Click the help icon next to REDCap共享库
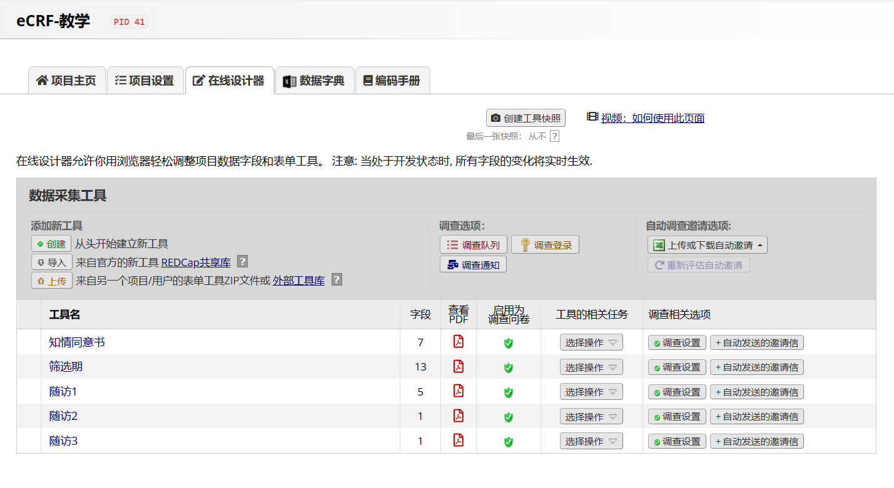The width and height of the screenshot is (894, 488). click(242, 261)
